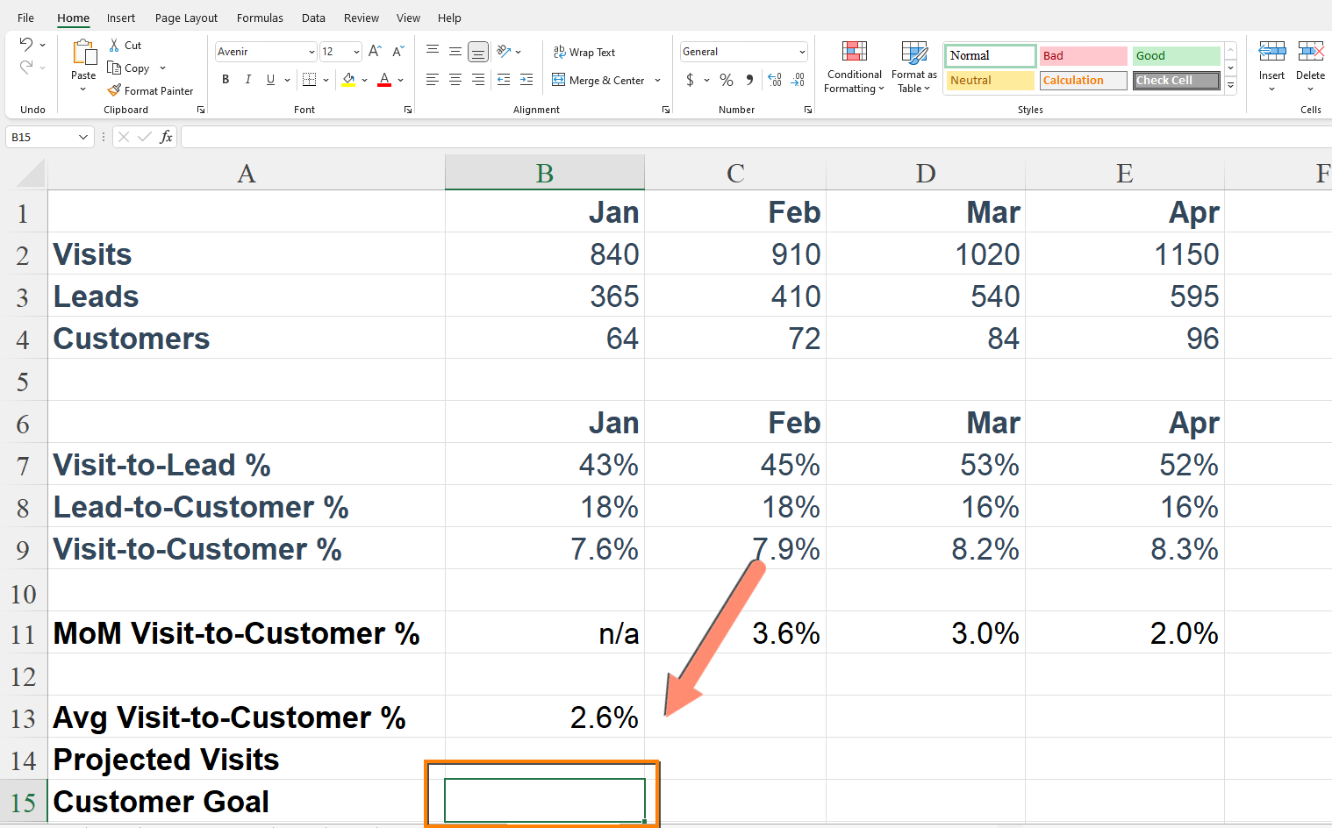The width and height of the screenshot is (1332, 828).
Task: Cut the selection with scissors icon
Action: pos(114,45)
